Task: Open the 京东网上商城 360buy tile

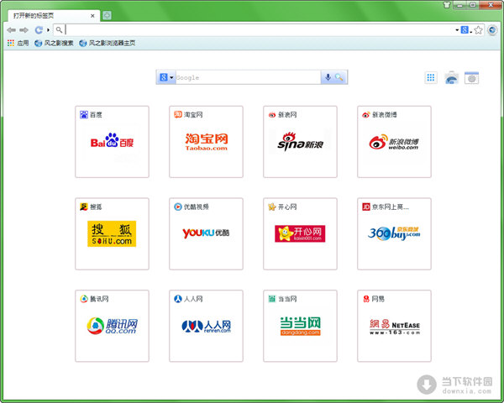Action: click(395, 234)
